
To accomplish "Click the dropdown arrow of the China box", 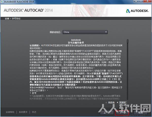I will (x=106, y=32).
